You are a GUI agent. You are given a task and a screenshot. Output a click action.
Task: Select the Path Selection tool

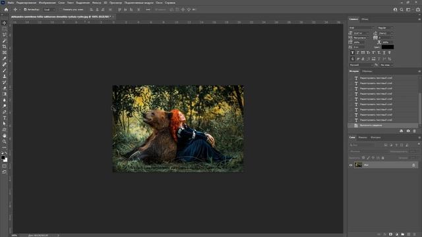5,124
